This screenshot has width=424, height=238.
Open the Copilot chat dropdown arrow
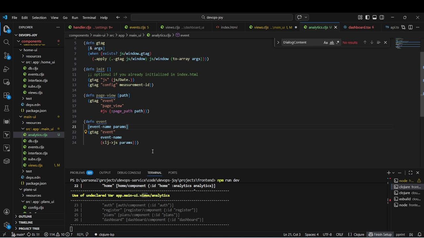coord(306,18)
